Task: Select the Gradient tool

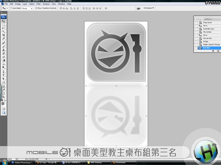Action: coord(3,60)
